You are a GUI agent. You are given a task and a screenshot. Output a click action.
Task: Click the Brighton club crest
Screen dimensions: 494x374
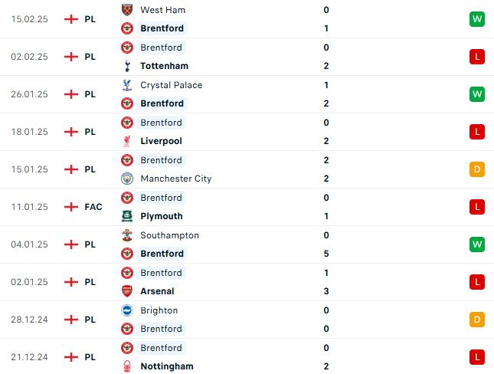127,310
